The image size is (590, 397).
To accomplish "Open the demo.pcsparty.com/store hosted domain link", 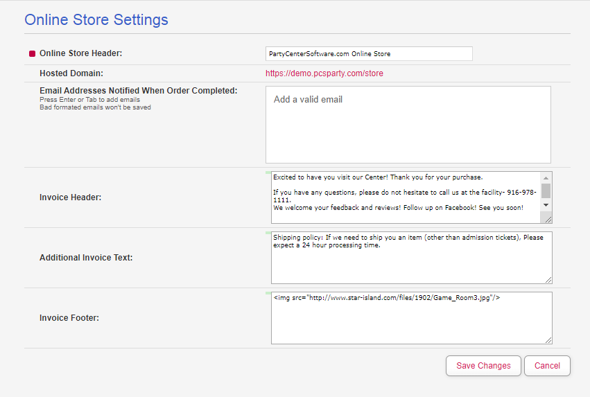I will pyautogui.click(x=324, y=73).
